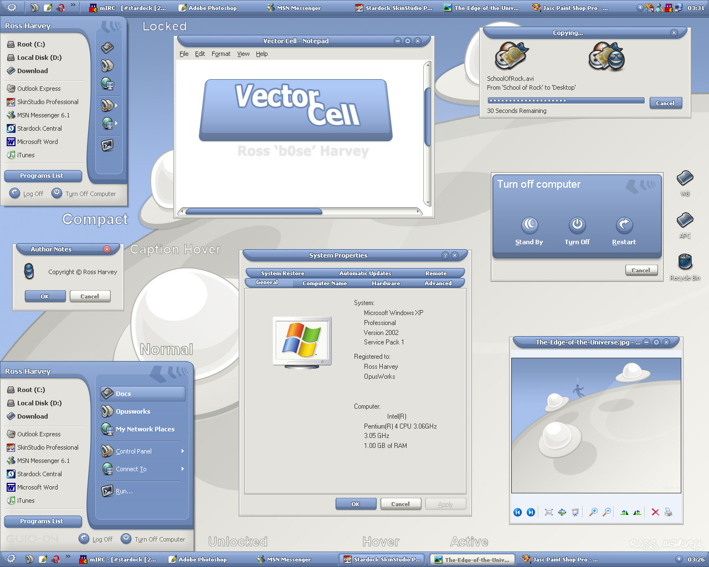
Task: Open the Help menu in Notepad
Action: point(262,54)
